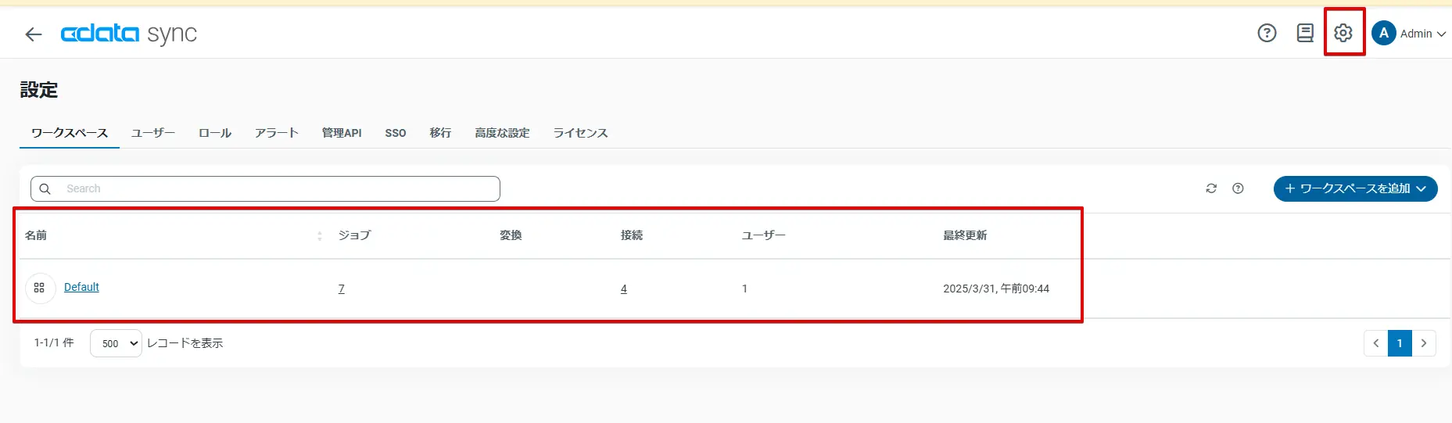Go to next page with right chevron
The width and height of the screenshot is (1452, 423).
[1424, 343]
